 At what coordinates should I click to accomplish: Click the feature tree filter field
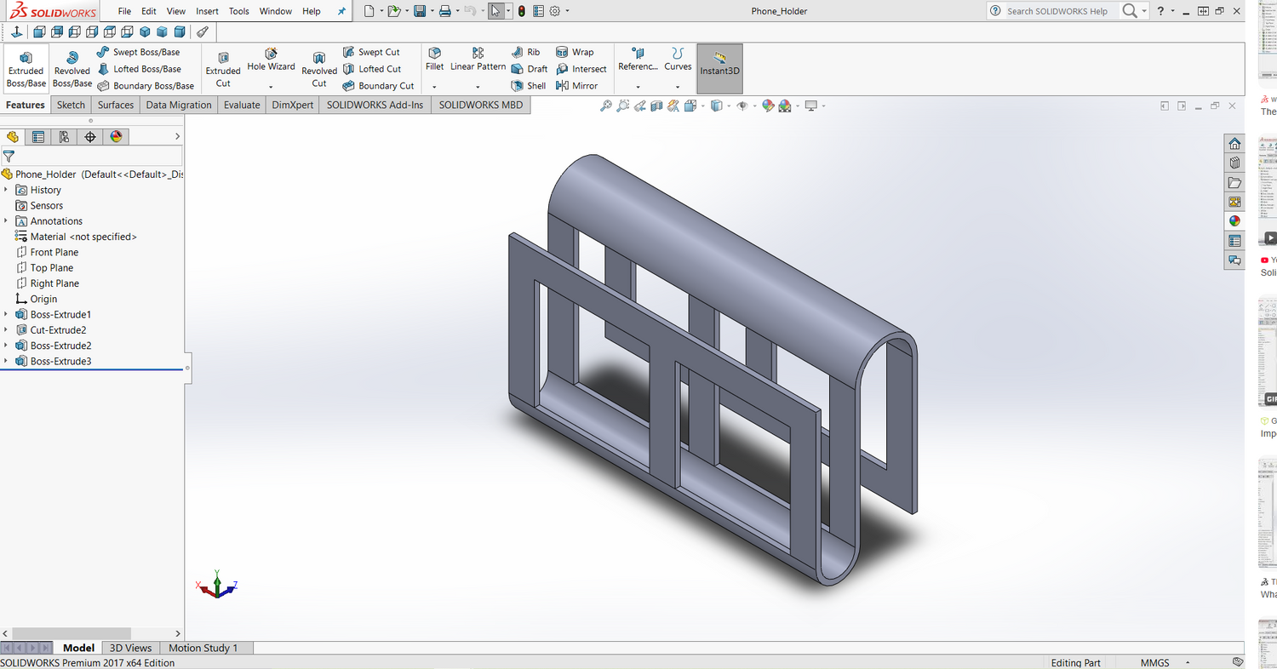click(x=92, y=156)
